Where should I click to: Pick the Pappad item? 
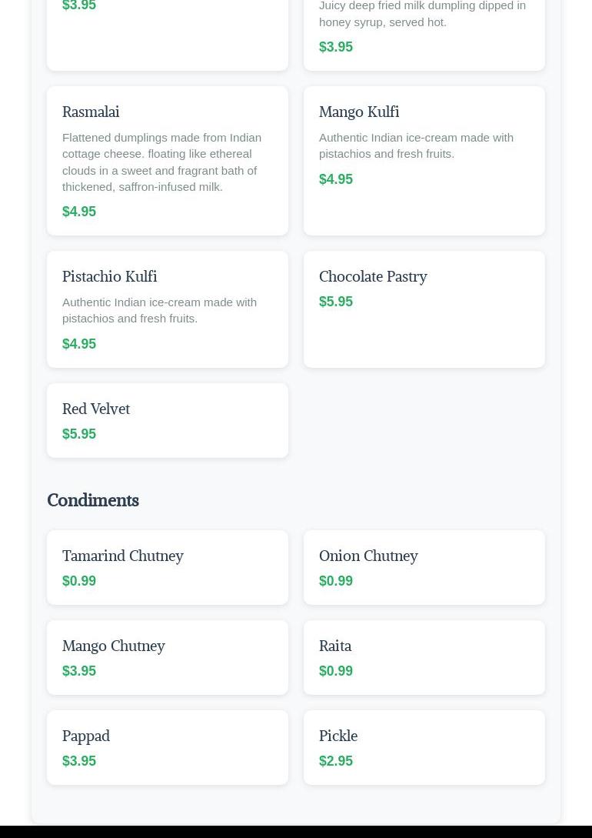168,748
